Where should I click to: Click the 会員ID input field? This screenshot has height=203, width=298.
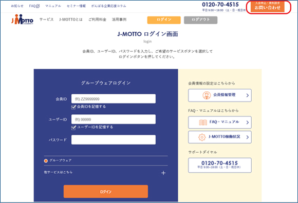[114, 98]
